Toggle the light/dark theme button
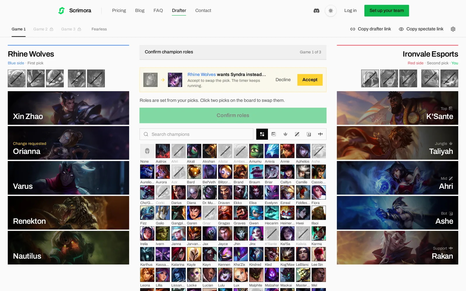This screenshot has width=466, height=291. pyautogui.click(x=331, y=11)
